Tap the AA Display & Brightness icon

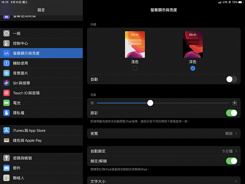(x=6, y=53)
